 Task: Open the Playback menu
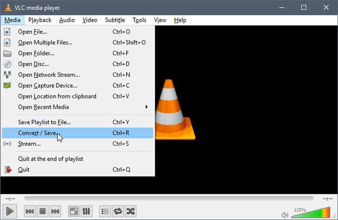pyautogui.click(x=40, y=20)
